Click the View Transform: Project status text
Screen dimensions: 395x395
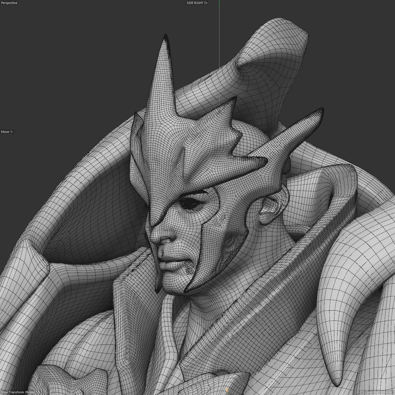18,392
